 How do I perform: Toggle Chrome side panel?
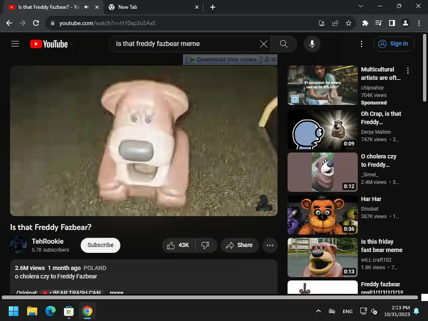pyautogui.click(x=392, y=23)
